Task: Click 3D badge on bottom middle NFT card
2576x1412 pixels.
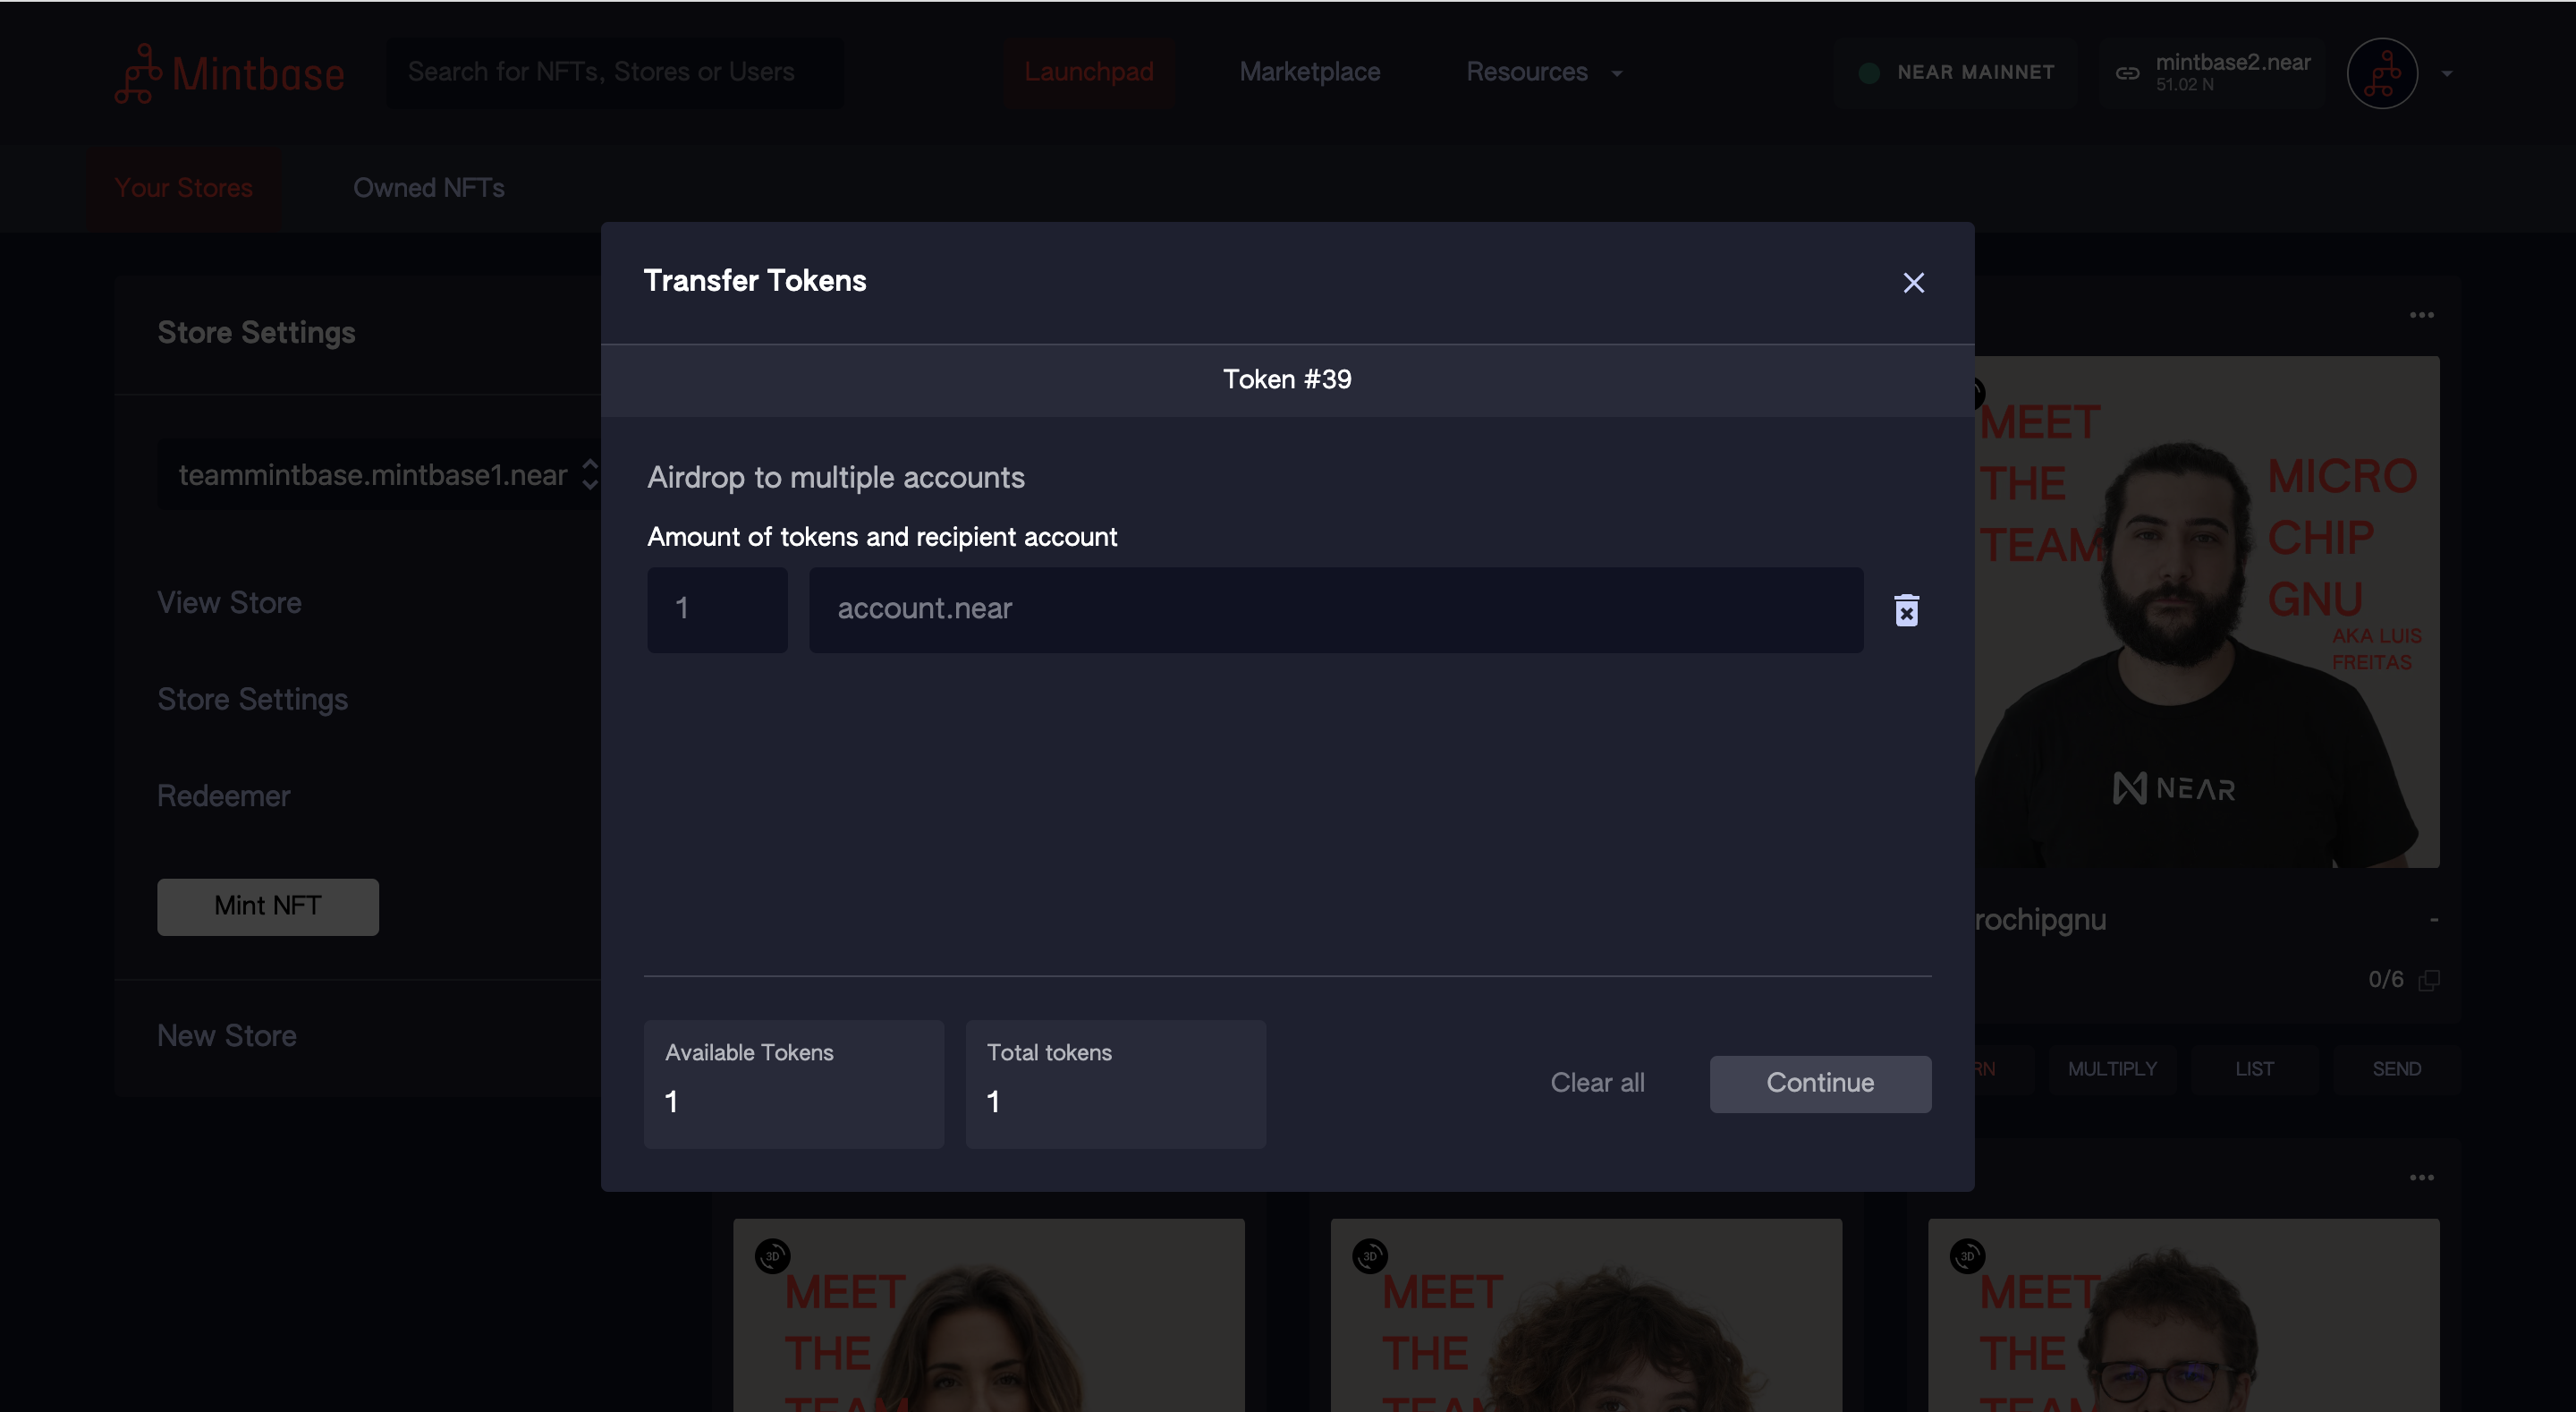Action: (x=1369, y=1256)
